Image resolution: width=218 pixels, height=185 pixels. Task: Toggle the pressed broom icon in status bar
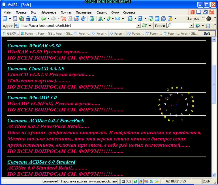(140, 181)
